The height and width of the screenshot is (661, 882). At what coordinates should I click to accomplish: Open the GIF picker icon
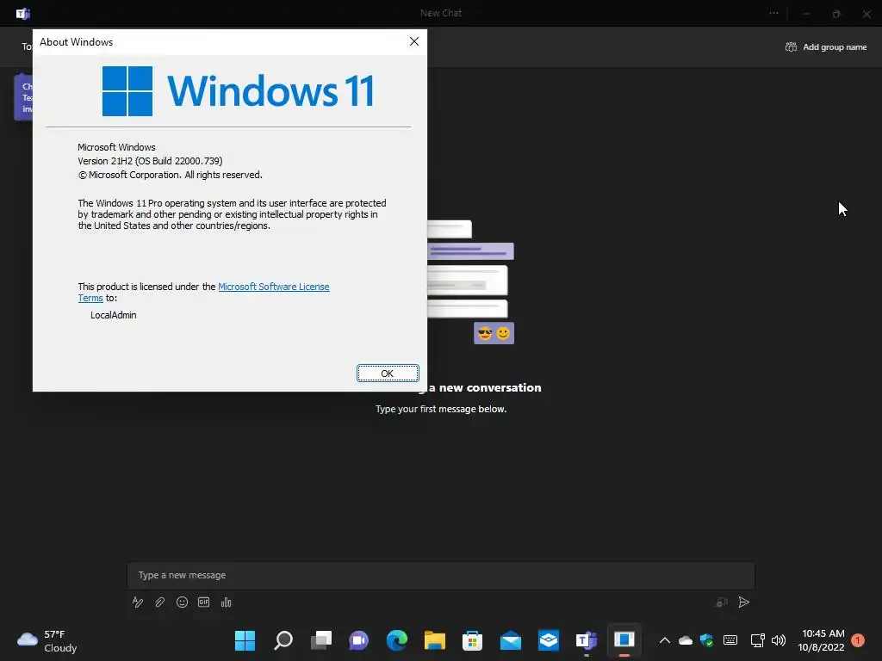[x=203, y=602]
